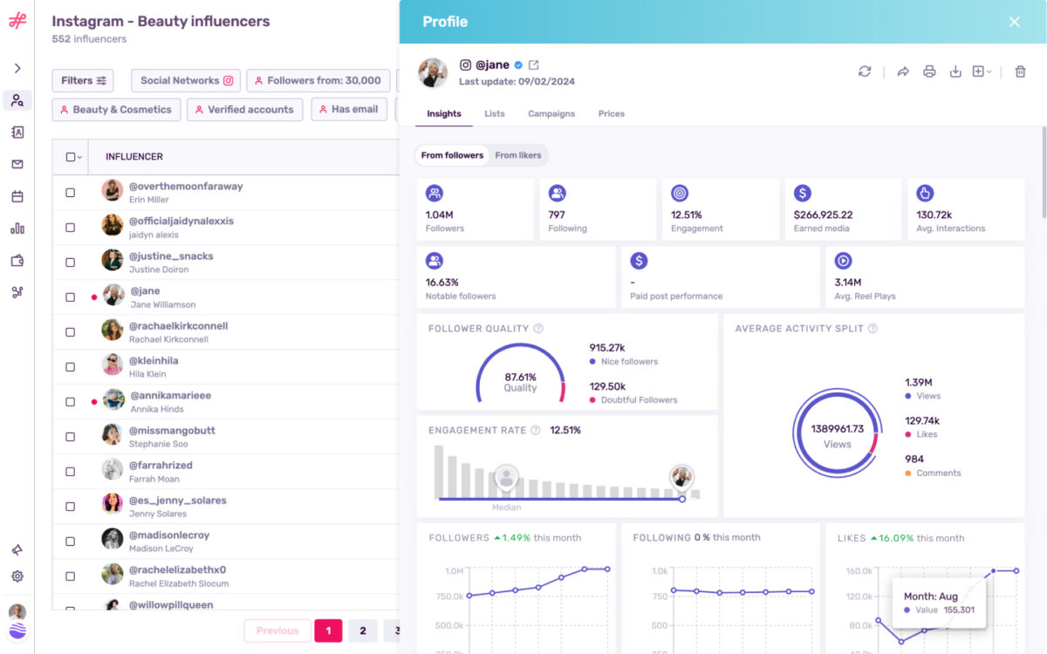Click the bar chart reports icon in sidebar

tap(17, 228)
